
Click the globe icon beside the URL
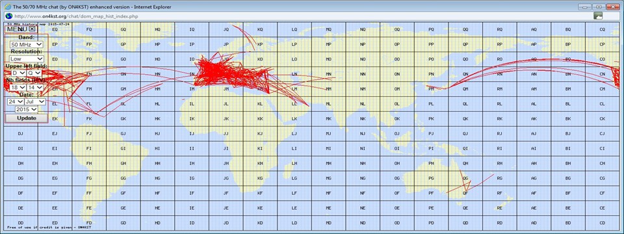8,16
